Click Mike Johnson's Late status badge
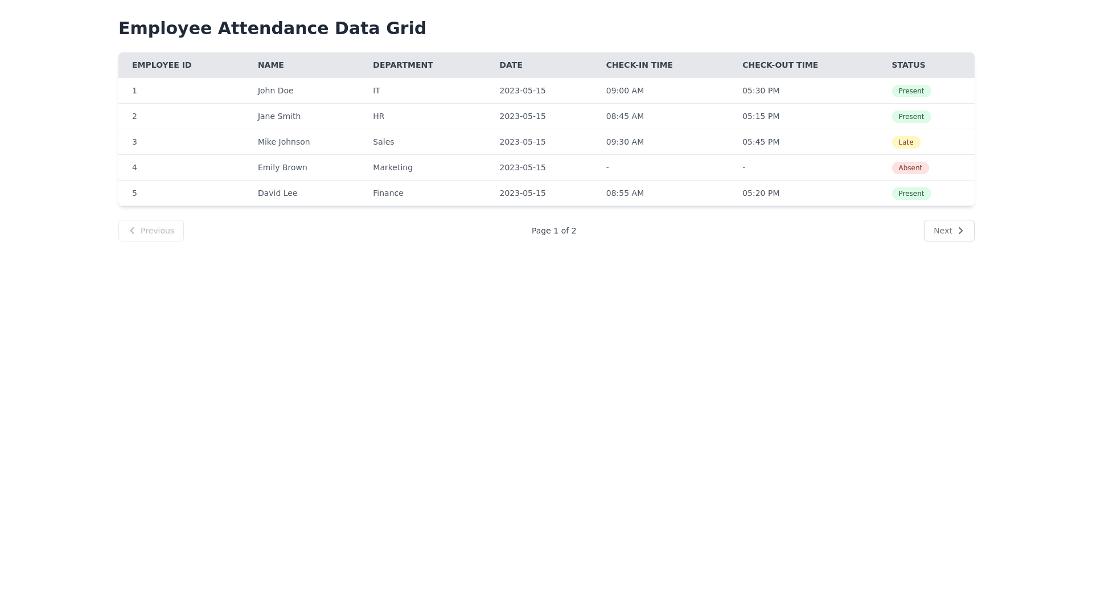1093x615 pixels. (x=905, y=142)
